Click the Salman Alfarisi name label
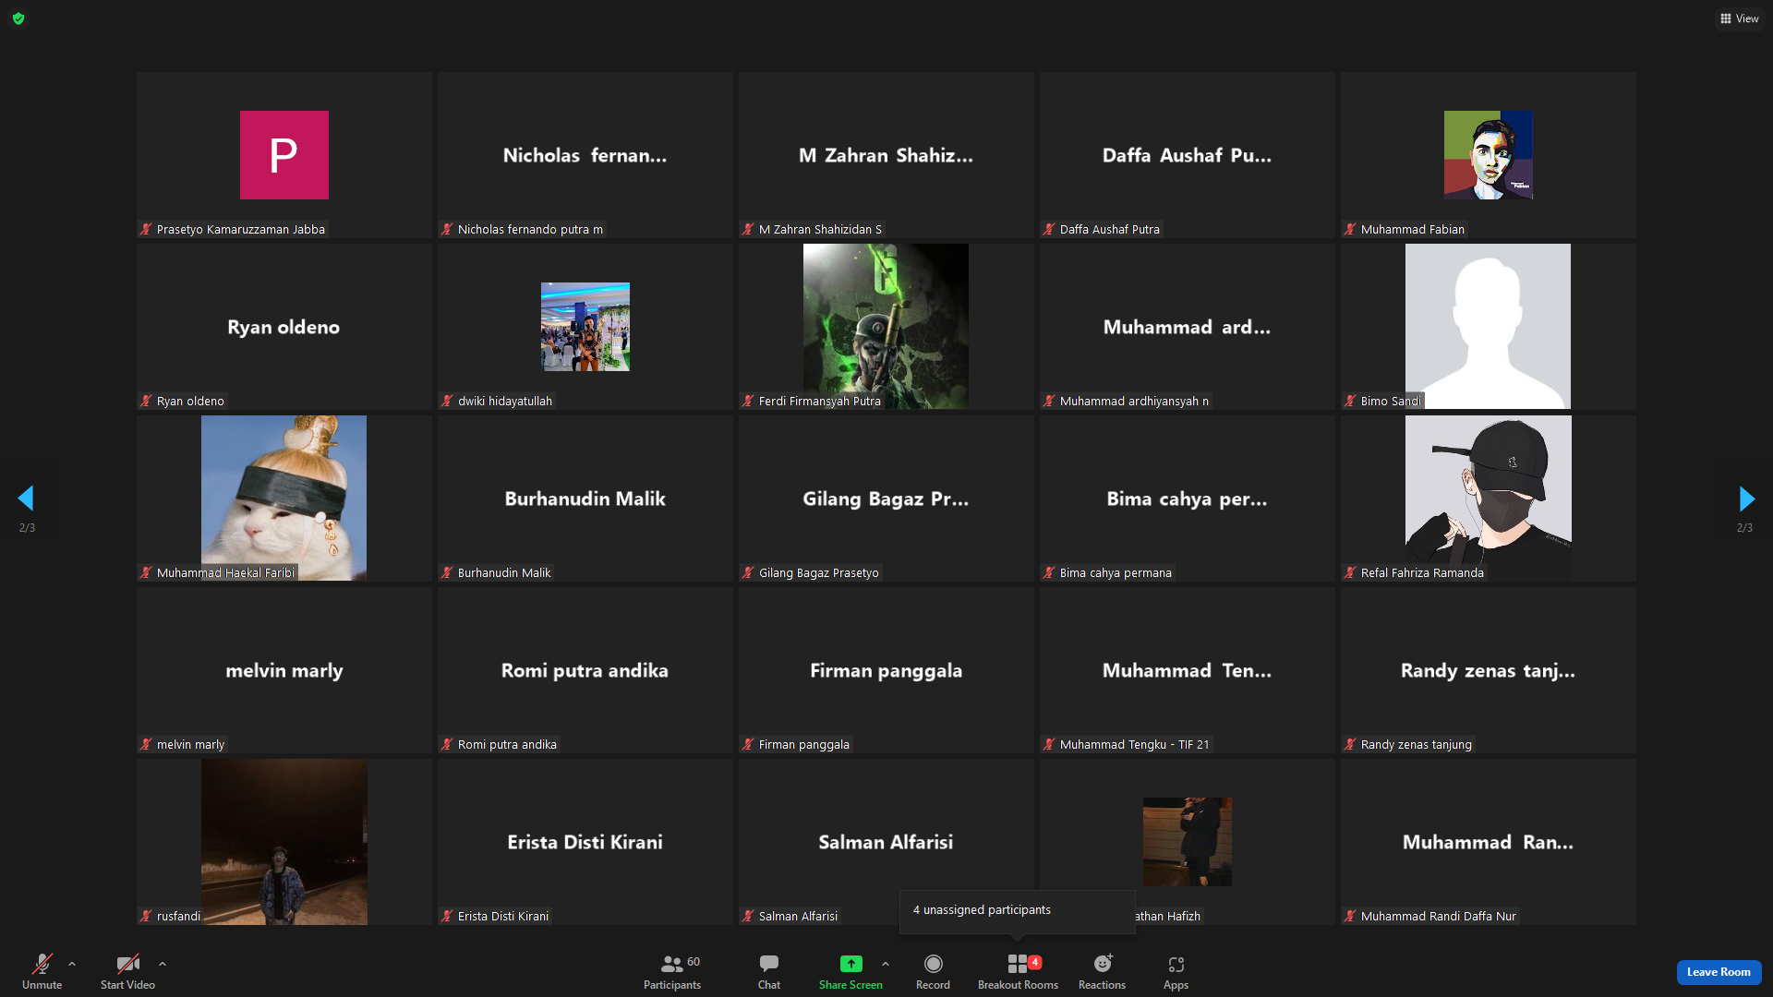The height and width of the screenshot is (997, 1773). tap(798, 917)
